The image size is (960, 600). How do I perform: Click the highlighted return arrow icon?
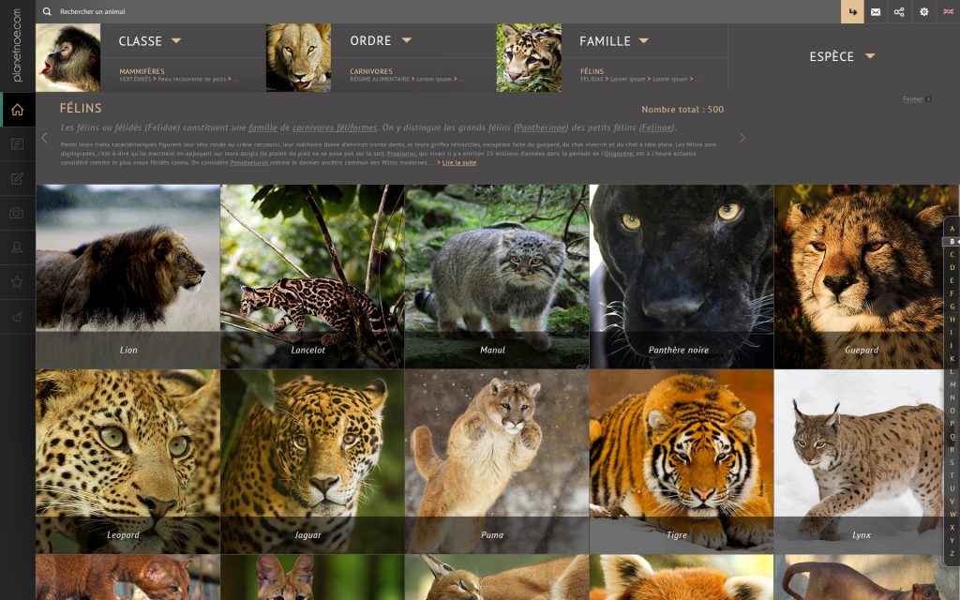[852, 11]
